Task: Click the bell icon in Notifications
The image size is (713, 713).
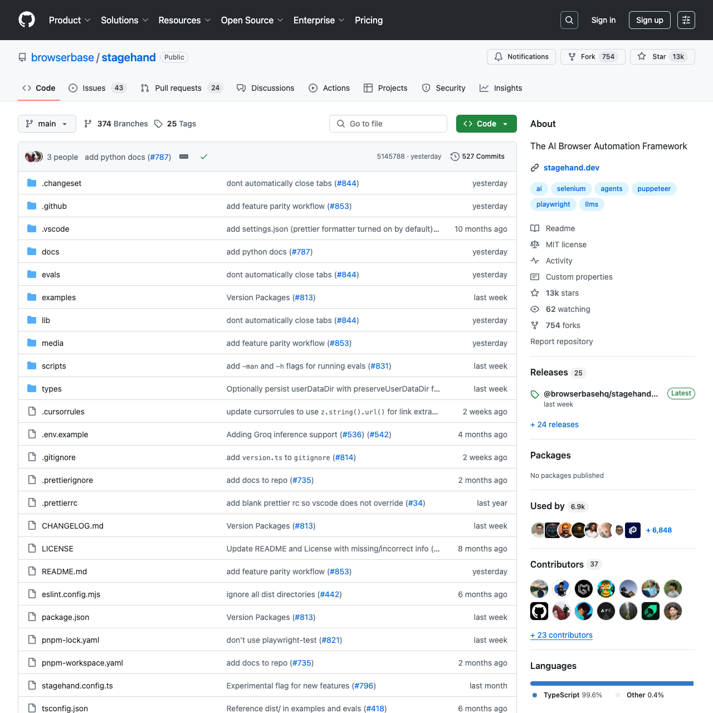Action: pos(499,57)
